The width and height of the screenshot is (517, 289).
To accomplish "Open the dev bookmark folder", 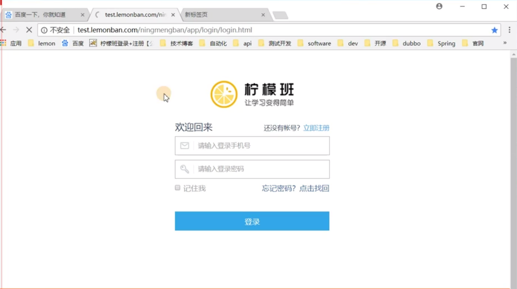I will [348, 43].
